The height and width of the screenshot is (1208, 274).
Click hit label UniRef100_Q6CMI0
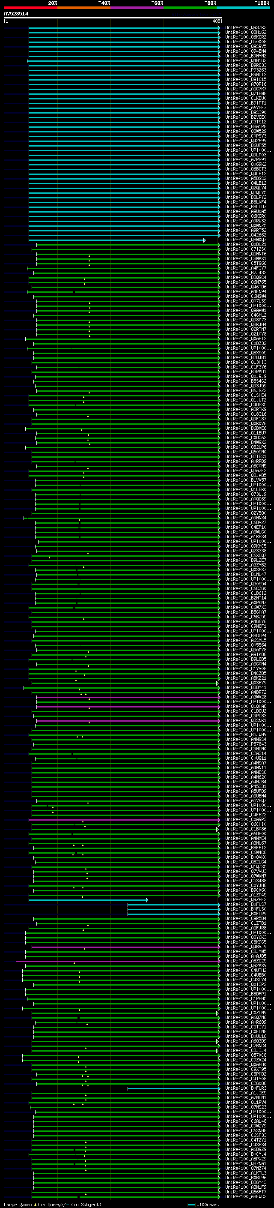(246, 824)
